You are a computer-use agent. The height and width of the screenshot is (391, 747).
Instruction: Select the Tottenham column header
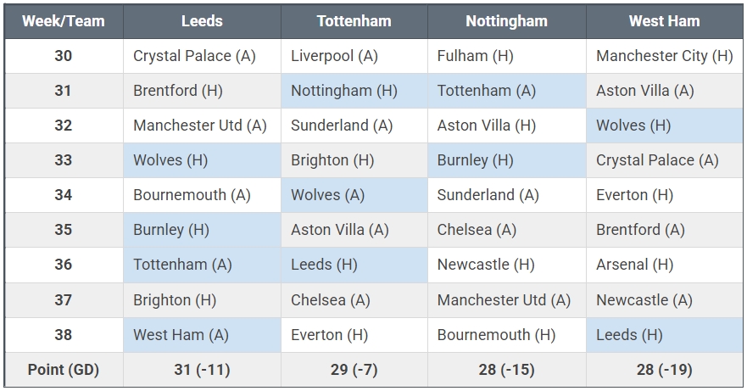354,21
